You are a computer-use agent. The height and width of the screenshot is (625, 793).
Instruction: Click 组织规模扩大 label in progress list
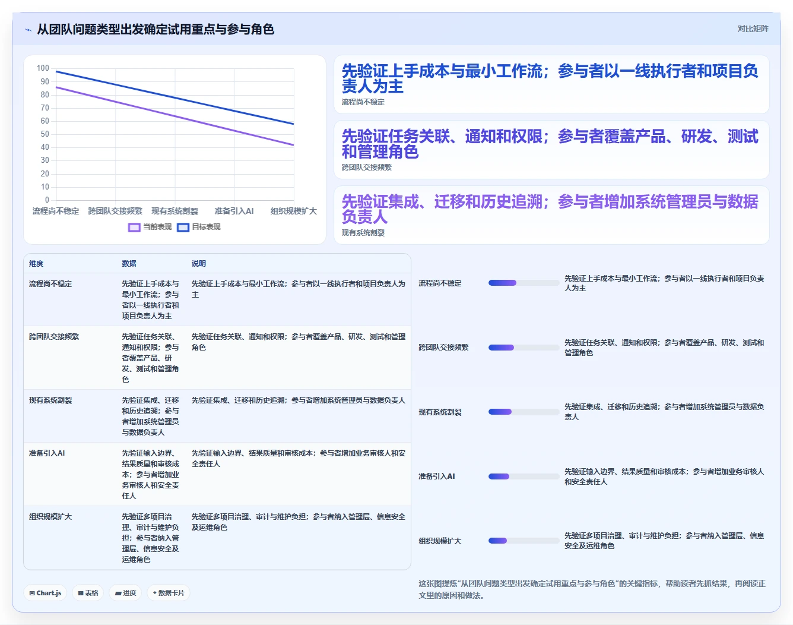click(440, 541)
